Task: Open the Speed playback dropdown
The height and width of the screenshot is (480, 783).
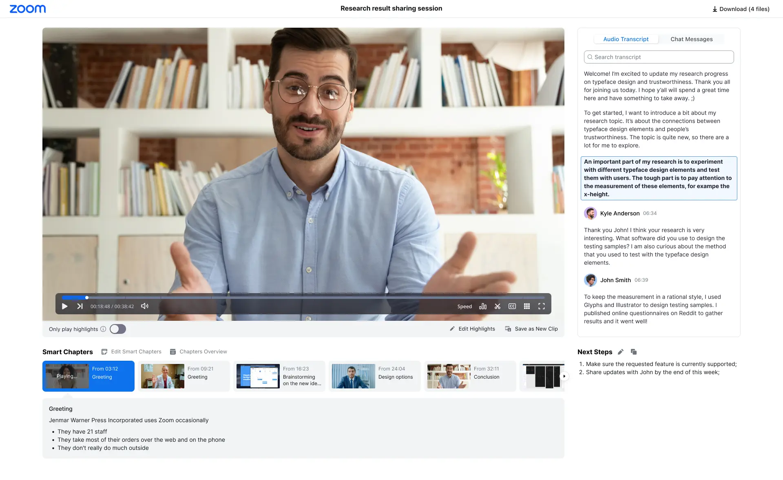Action: (464, 306)
